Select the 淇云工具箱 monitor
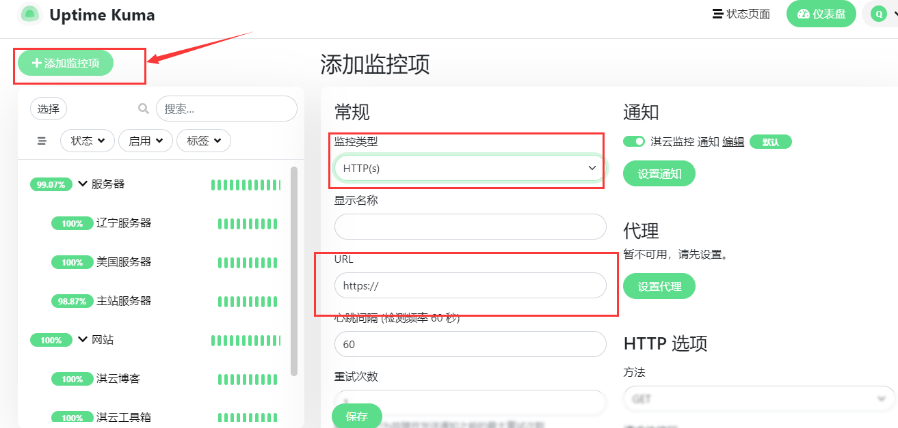The width and height of the screenshot is (898, 428). pyautogui.click(x=124, y=417)
